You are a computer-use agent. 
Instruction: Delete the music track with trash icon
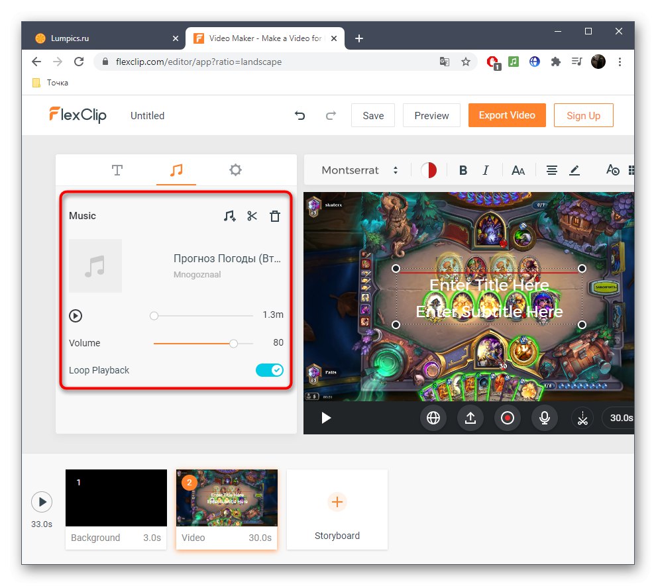[275, 216]
